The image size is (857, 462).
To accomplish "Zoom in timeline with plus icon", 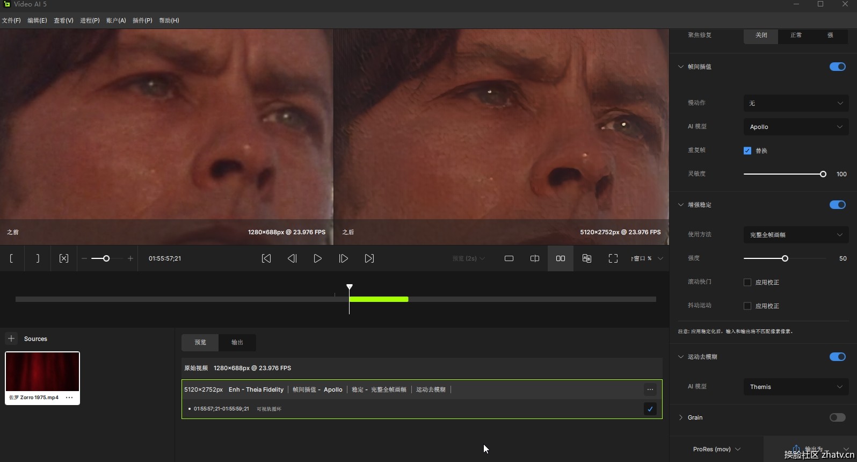I will [x=130, y=258].
